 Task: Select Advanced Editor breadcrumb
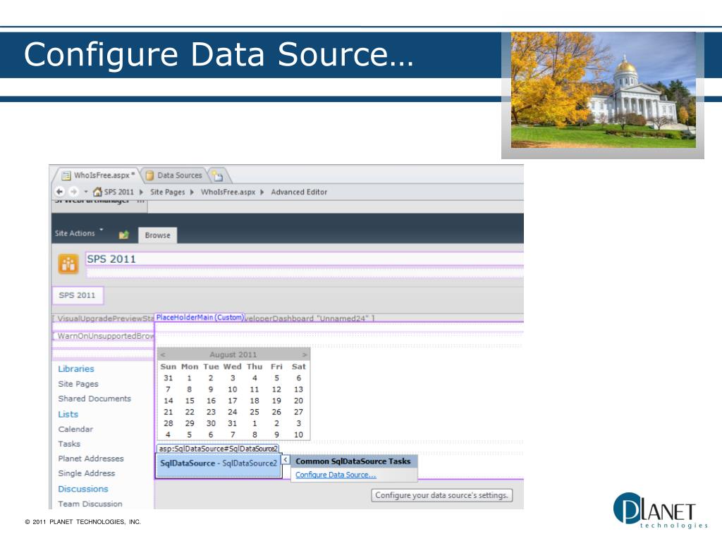click(x=299, y=192)
